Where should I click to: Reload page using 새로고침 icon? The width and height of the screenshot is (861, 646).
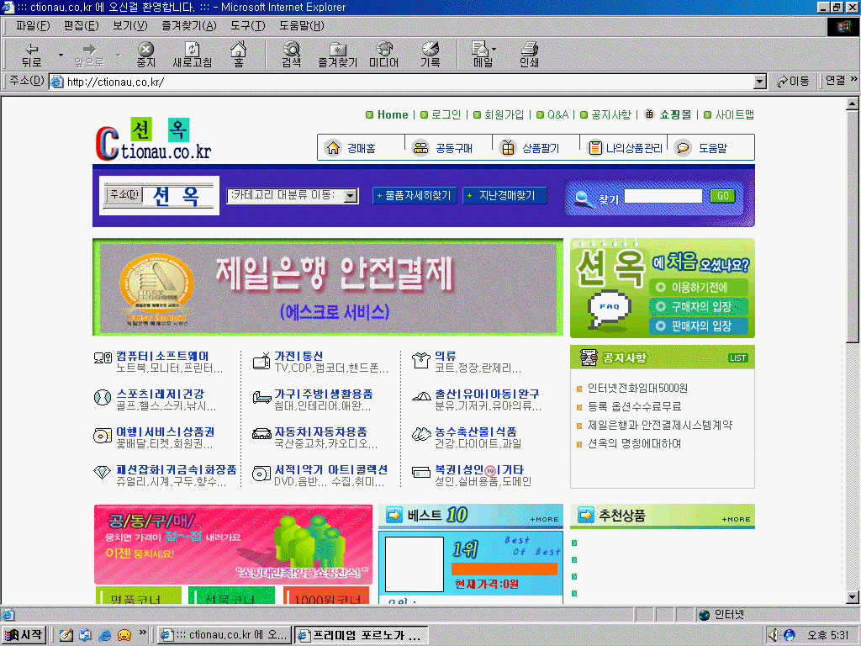(193, 55)
